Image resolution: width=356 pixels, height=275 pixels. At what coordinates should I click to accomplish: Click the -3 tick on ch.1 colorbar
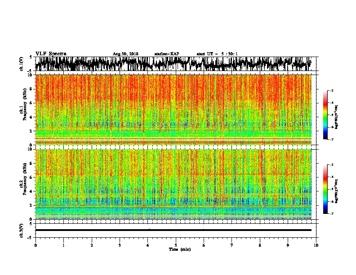pos(332,91)
